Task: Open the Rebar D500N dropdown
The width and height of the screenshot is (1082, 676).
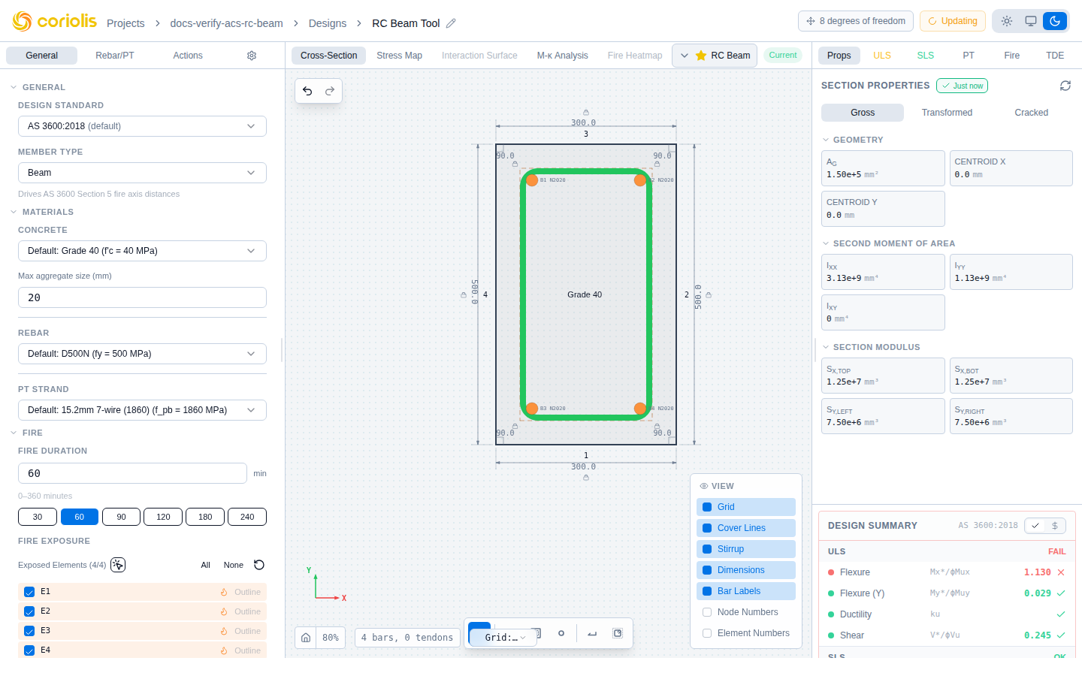Action: pos(142,354)
